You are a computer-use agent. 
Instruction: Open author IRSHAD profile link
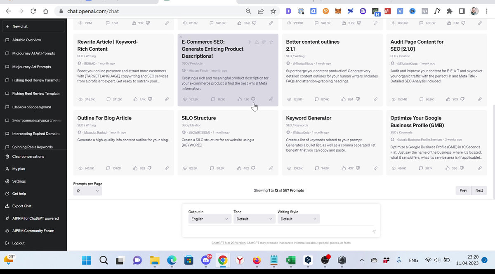[90, 63]
